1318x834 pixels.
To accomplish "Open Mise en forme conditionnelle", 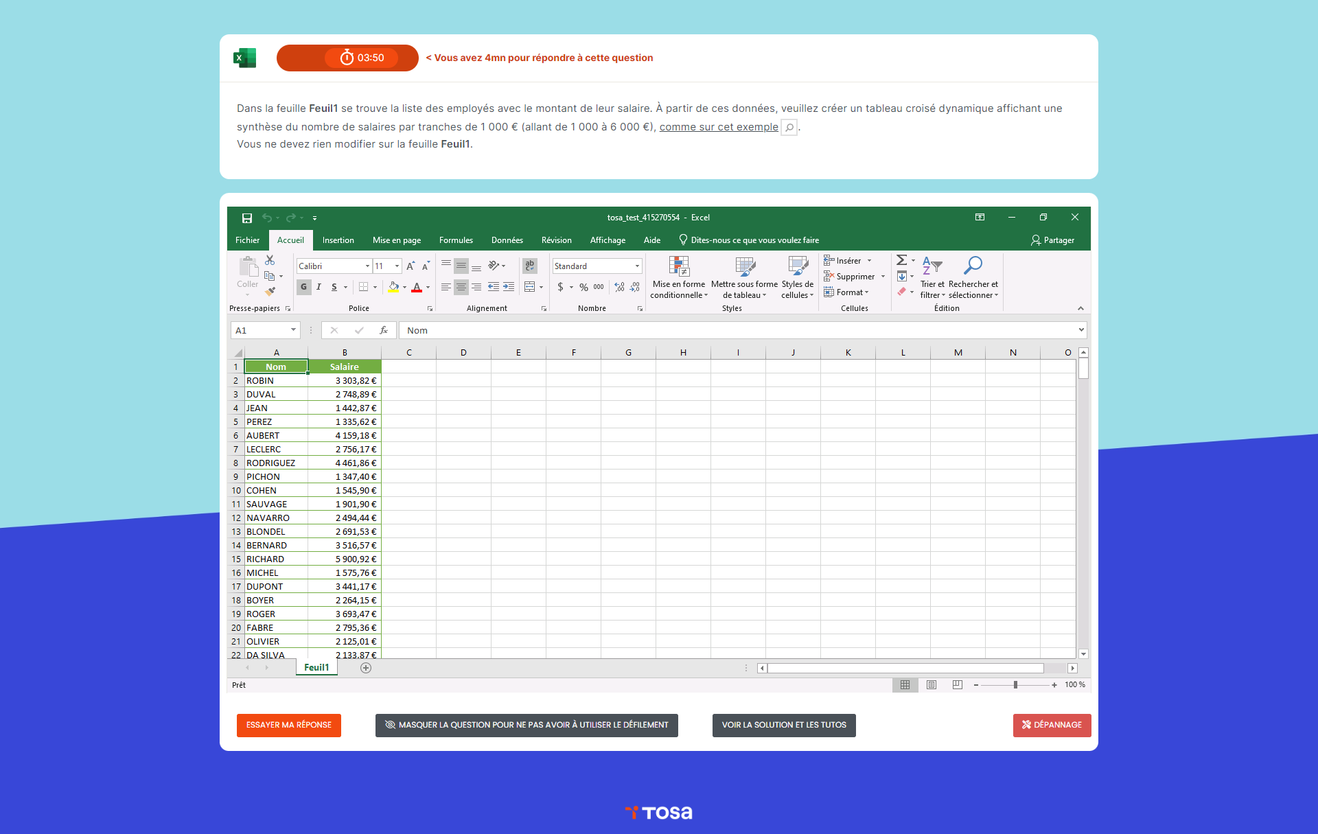I will [679, 277].
